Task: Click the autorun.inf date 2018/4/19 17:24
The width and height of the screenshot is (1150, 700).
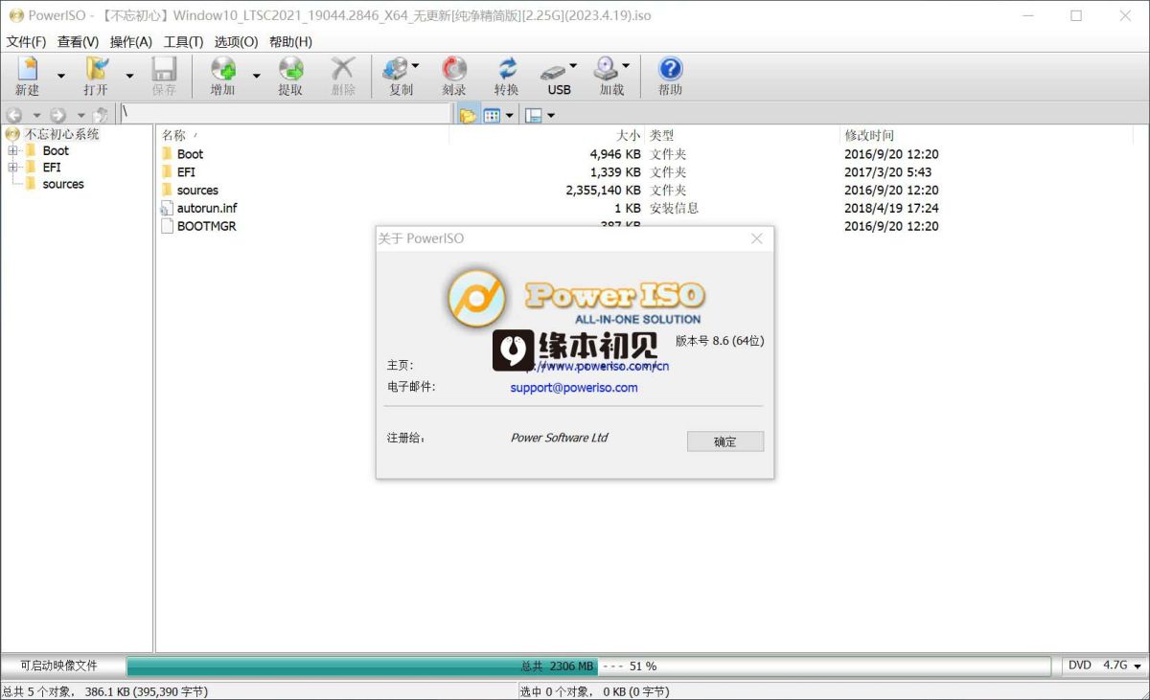Action: point(891,208)
